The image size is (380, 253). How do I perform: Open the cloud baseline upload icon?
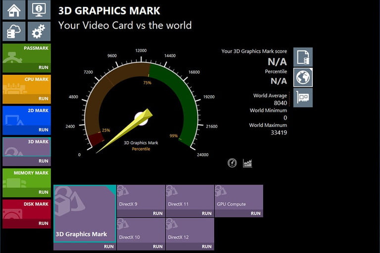[x=14, y=31]
